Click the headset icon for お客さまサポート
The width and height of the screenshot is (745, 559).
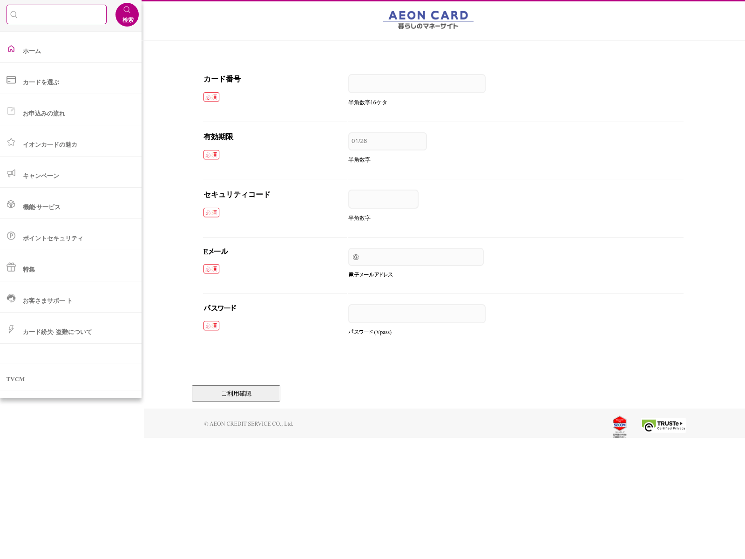click(11, 298)
